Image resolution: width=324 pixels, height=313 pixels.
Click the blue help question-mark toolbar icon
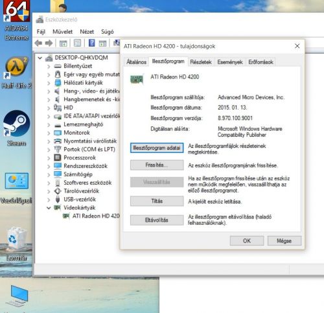click(x=92, y=43)
